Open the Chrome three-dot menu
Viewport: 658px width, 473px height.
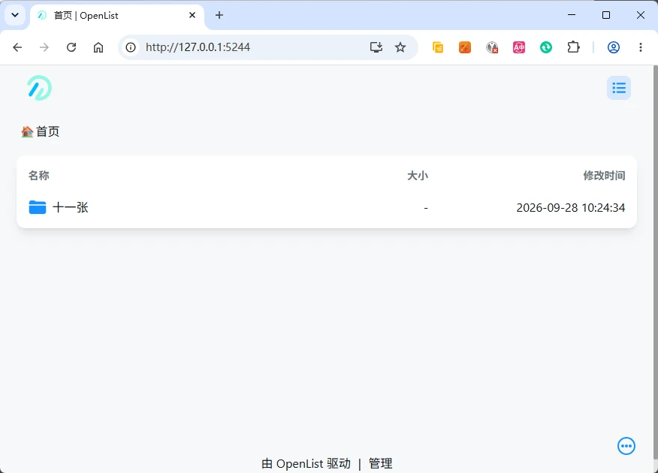pos(641,47)
